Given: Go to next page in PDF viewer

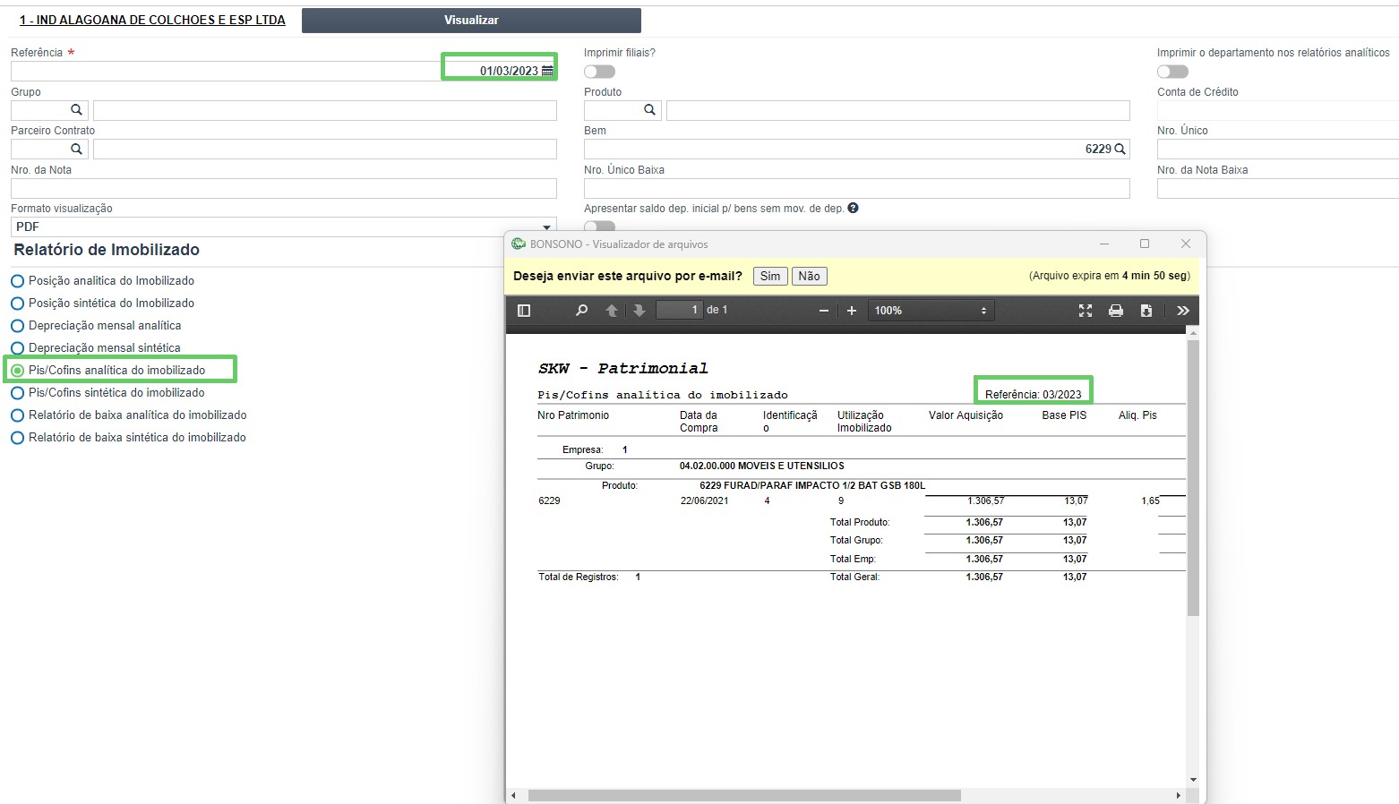Looking at the screenshot, I should point(639,311).
